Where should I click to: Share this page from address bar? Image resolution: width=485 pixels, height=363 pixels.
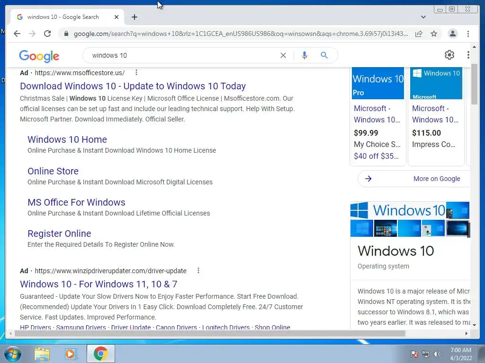click(419, 34)
